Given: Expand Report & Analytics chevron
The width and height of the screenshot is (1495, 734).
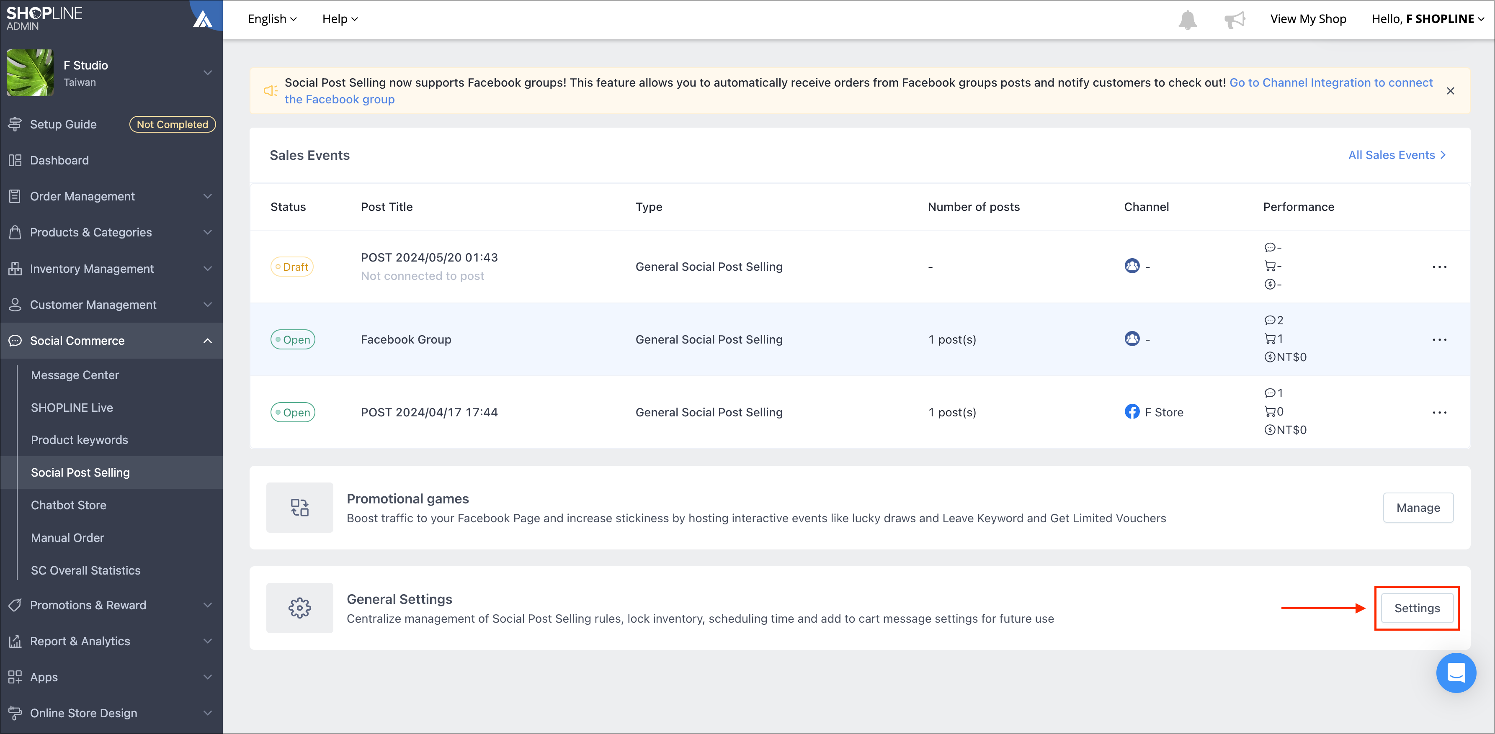Looking at the screenshot, I should coord(207,641).
